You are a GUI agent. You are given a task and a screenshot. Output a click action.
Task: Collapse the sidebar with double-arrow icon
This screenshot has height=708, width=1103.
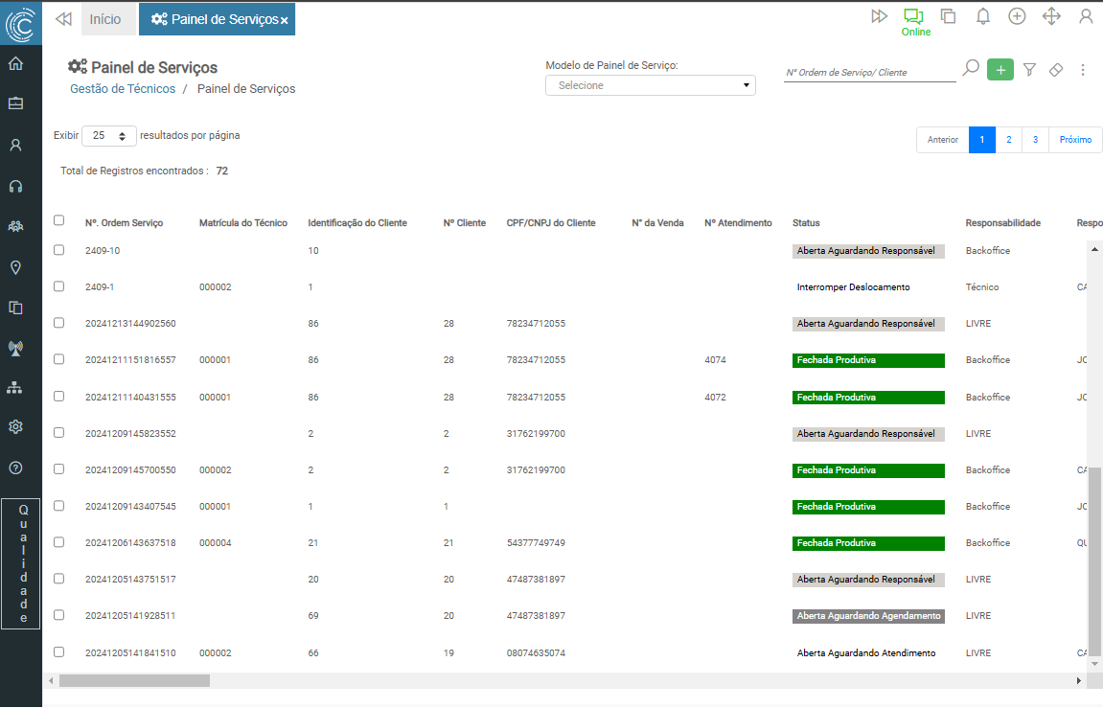(63, 19)
